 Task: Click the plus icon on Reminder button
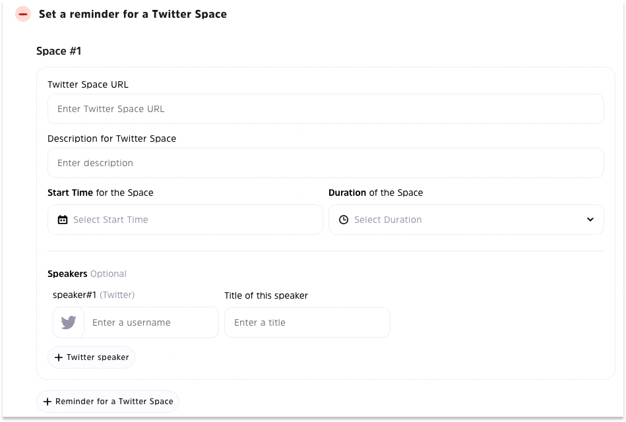pyautogui.click(x=47, y=402)
